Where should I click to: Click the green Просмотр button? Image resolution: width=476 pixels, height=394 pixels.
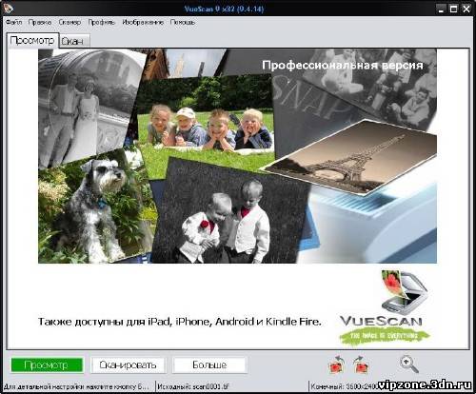pos(47,364)
